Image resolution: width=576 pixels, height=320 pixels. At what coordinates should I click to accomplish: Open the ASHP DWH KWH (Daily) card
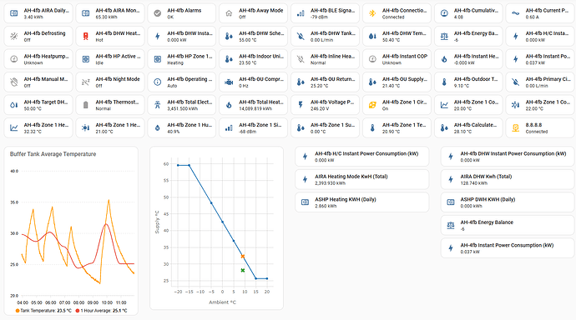coord(508,202)
